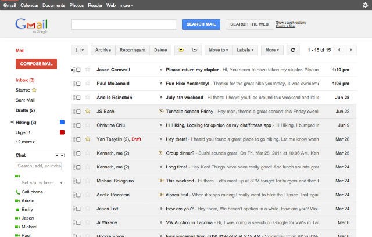This screenshot has width=372, height=237.
Task: Click Arielle's video chat icon
Action: point(17,201)
